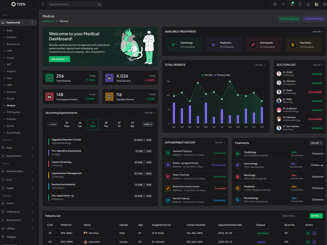This screenshot has height=245, width=327.
Task: Edit patient Jhon Doe's record
Action: coord(314,233)
